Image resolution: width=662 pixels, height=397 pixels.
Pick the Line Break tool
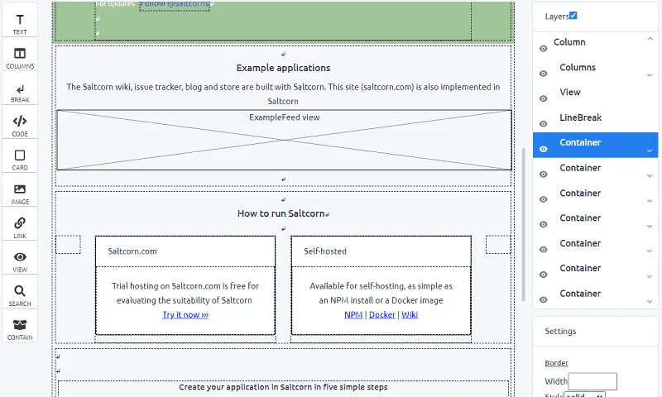tap(20, 91)
